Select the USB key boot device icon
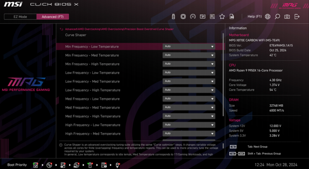309x169 pixels. pyautogui.click(x=90, y=165)
